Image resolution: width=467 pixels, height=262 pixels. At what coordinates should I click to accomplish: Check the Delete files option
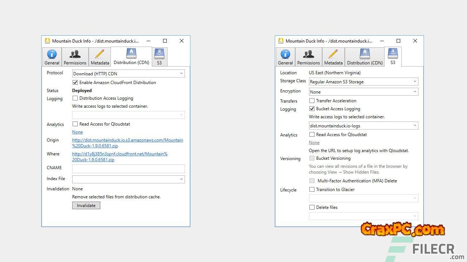pos(312,207)
